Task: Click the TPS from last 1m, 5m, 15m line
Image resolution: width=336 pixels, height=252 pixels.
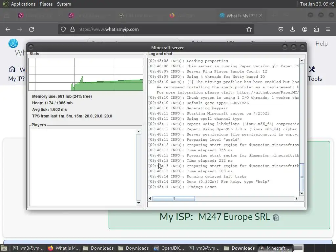Action: [72, 116]
